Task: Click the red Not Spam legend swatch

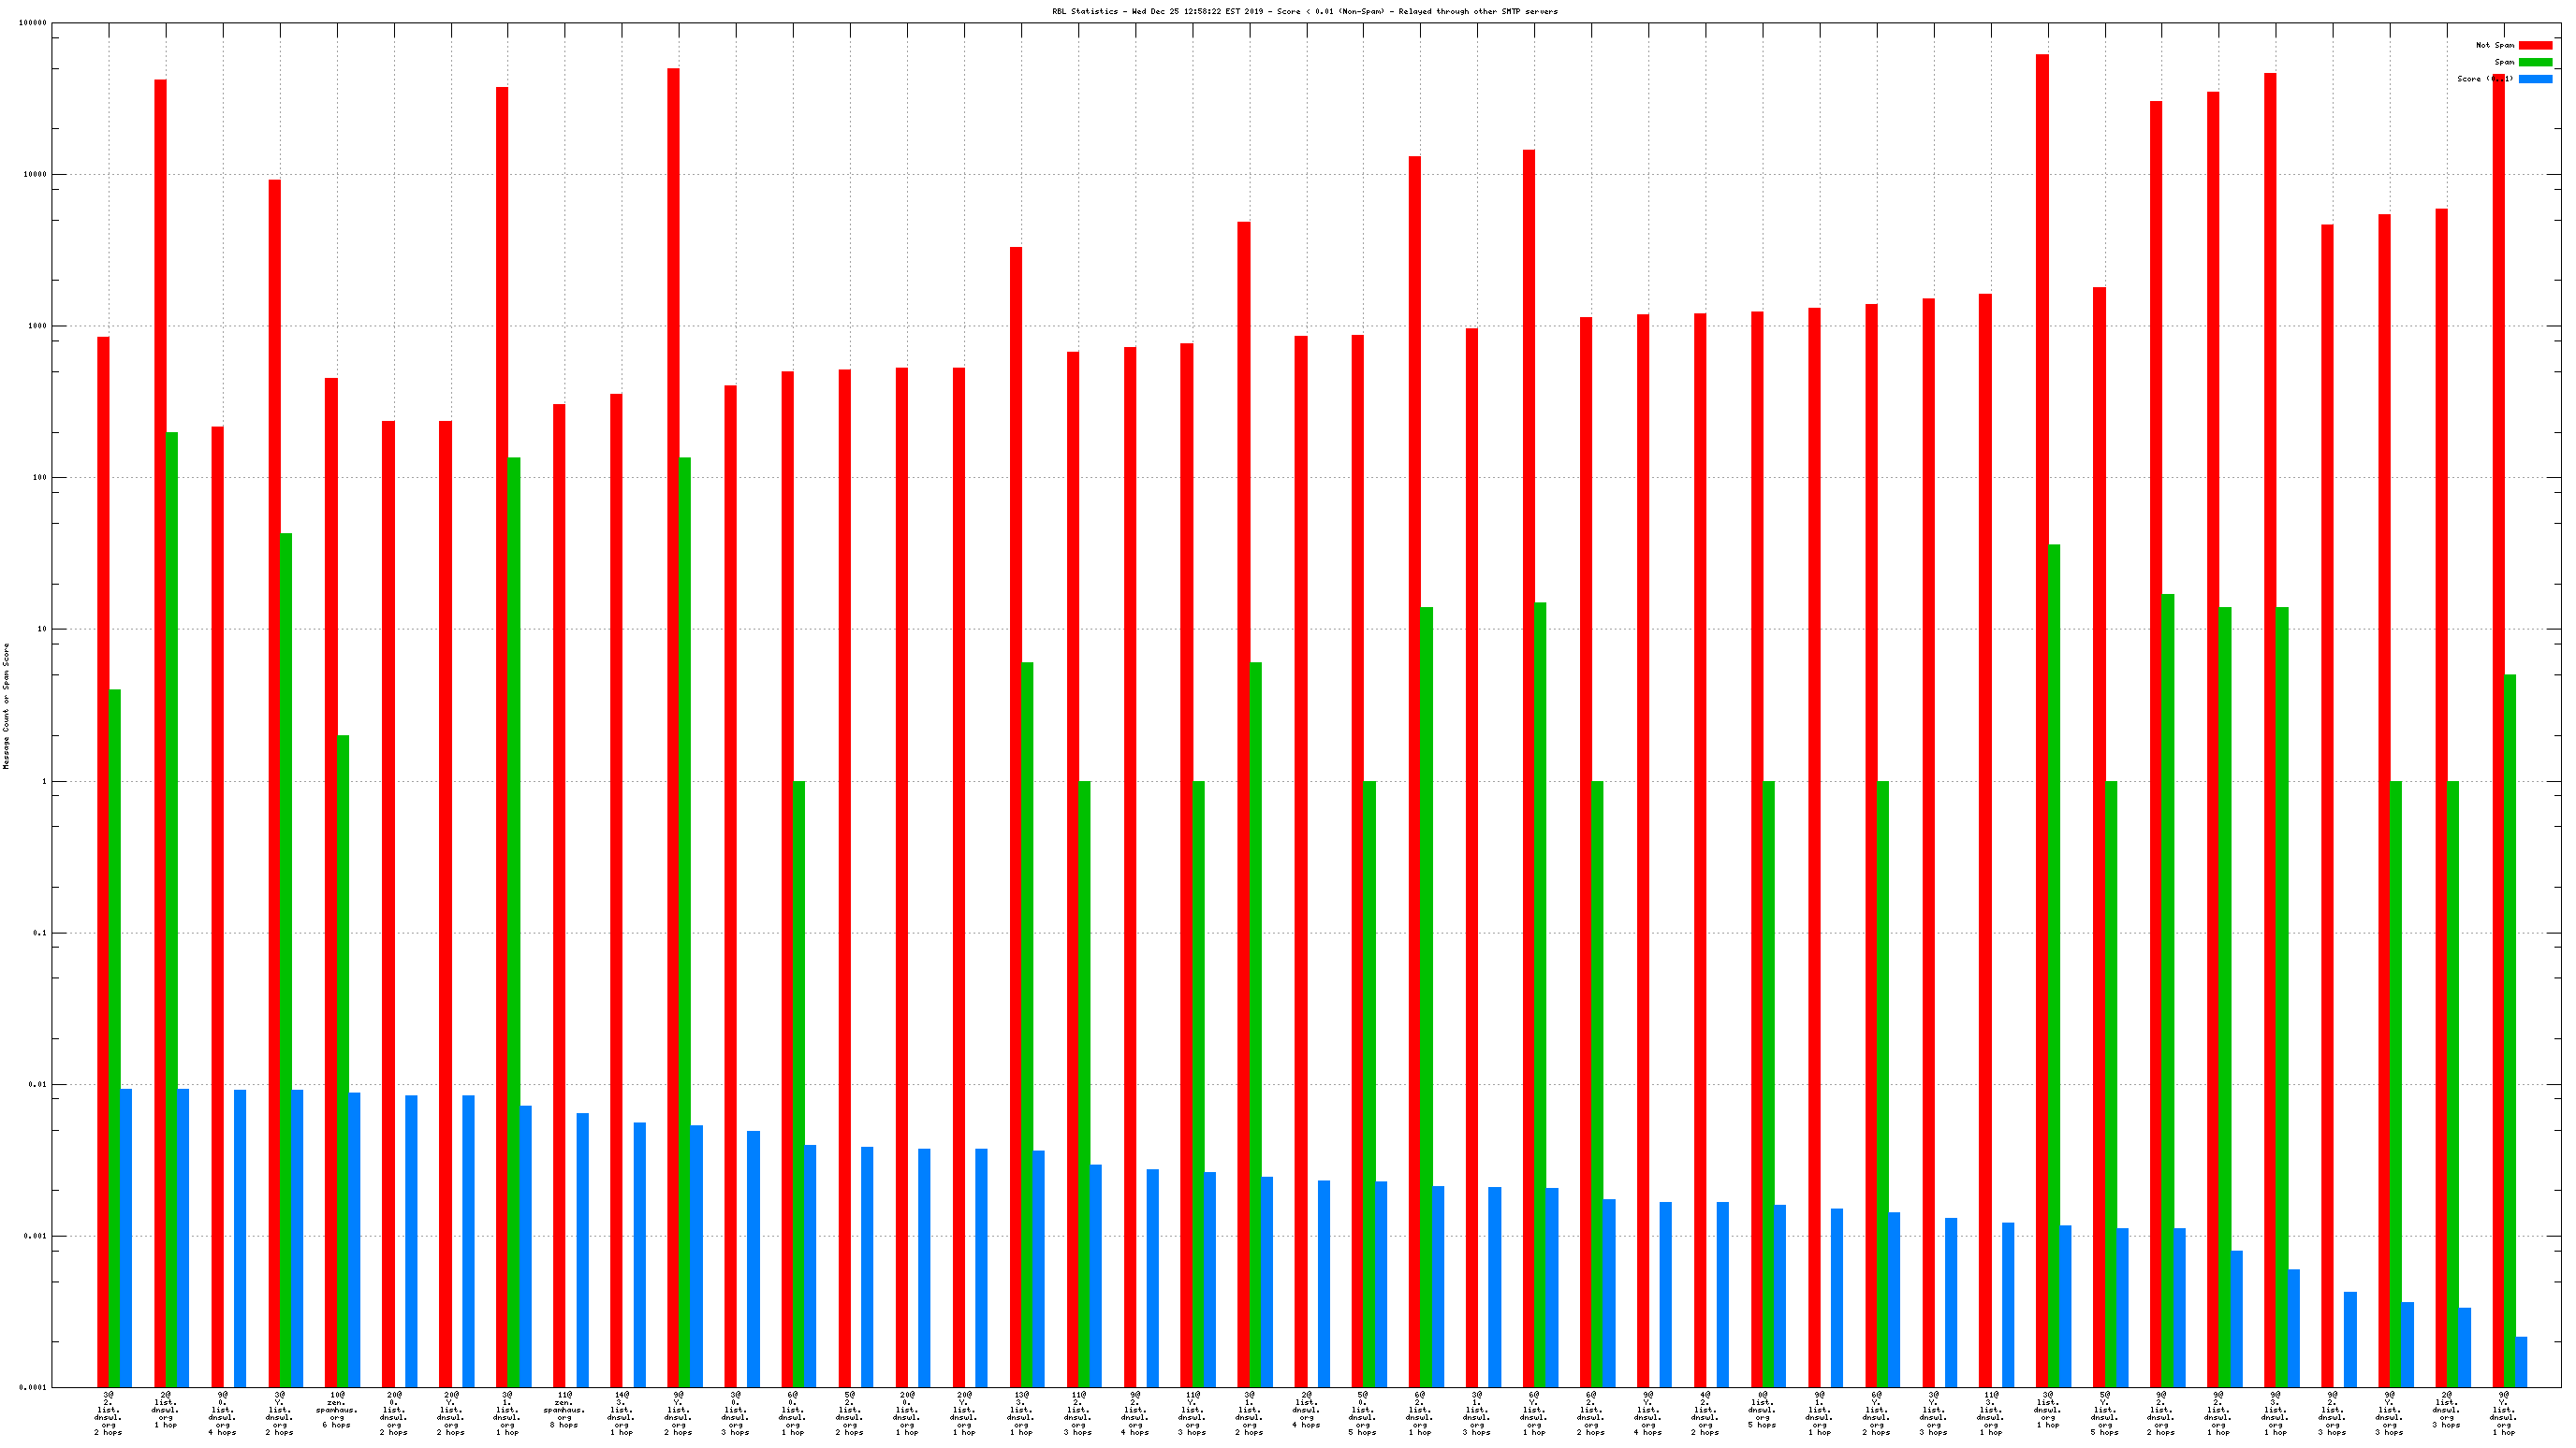Action: pos(2535,45)
